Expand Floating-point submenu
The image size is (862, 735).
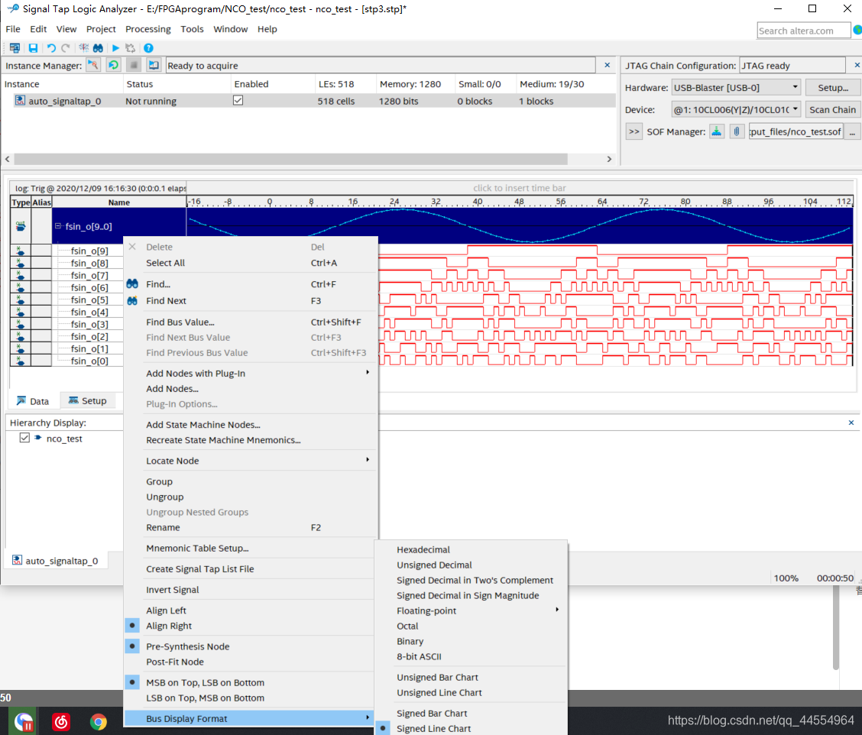click(x=472, y=610)
